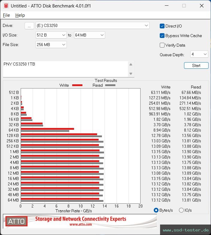The height and width of the screenshot is (235, 211).
Task: Click the 64 KB row label in chart
Action: 14,130
